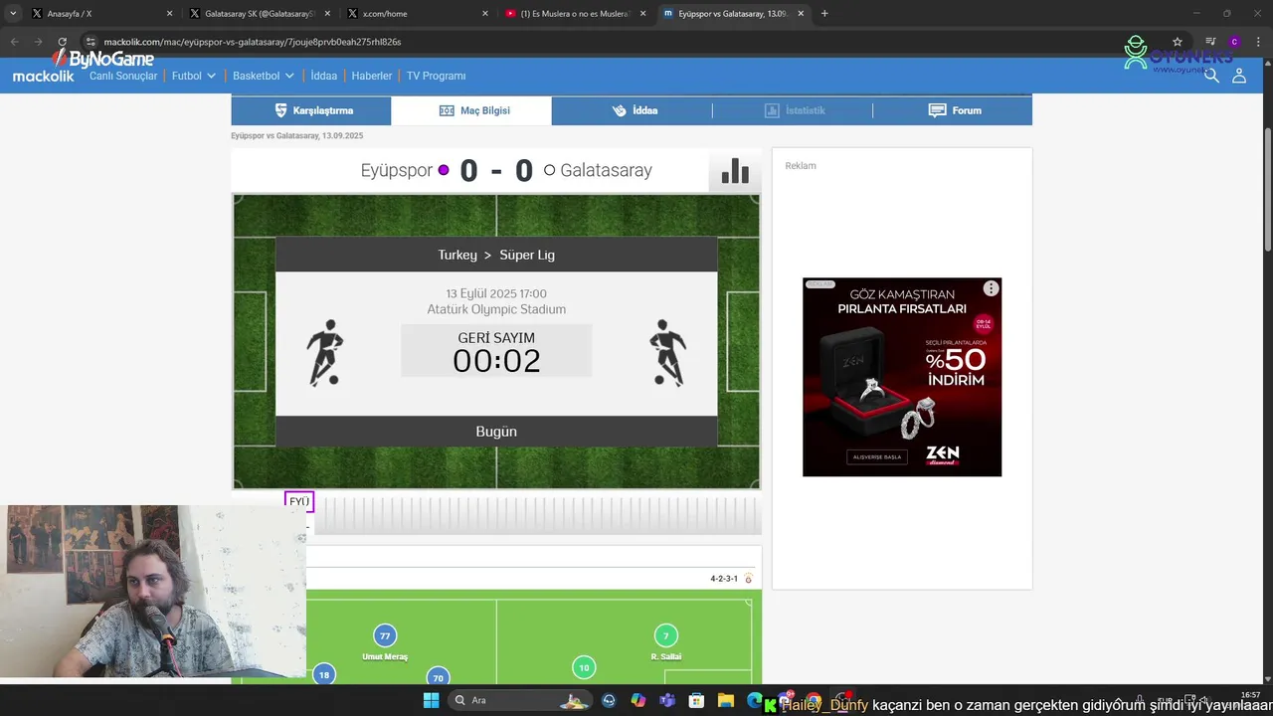Select the player number 70 marker
Image resolution: width=1273 pixels, height=716 pixels.
tap(438, 676)
